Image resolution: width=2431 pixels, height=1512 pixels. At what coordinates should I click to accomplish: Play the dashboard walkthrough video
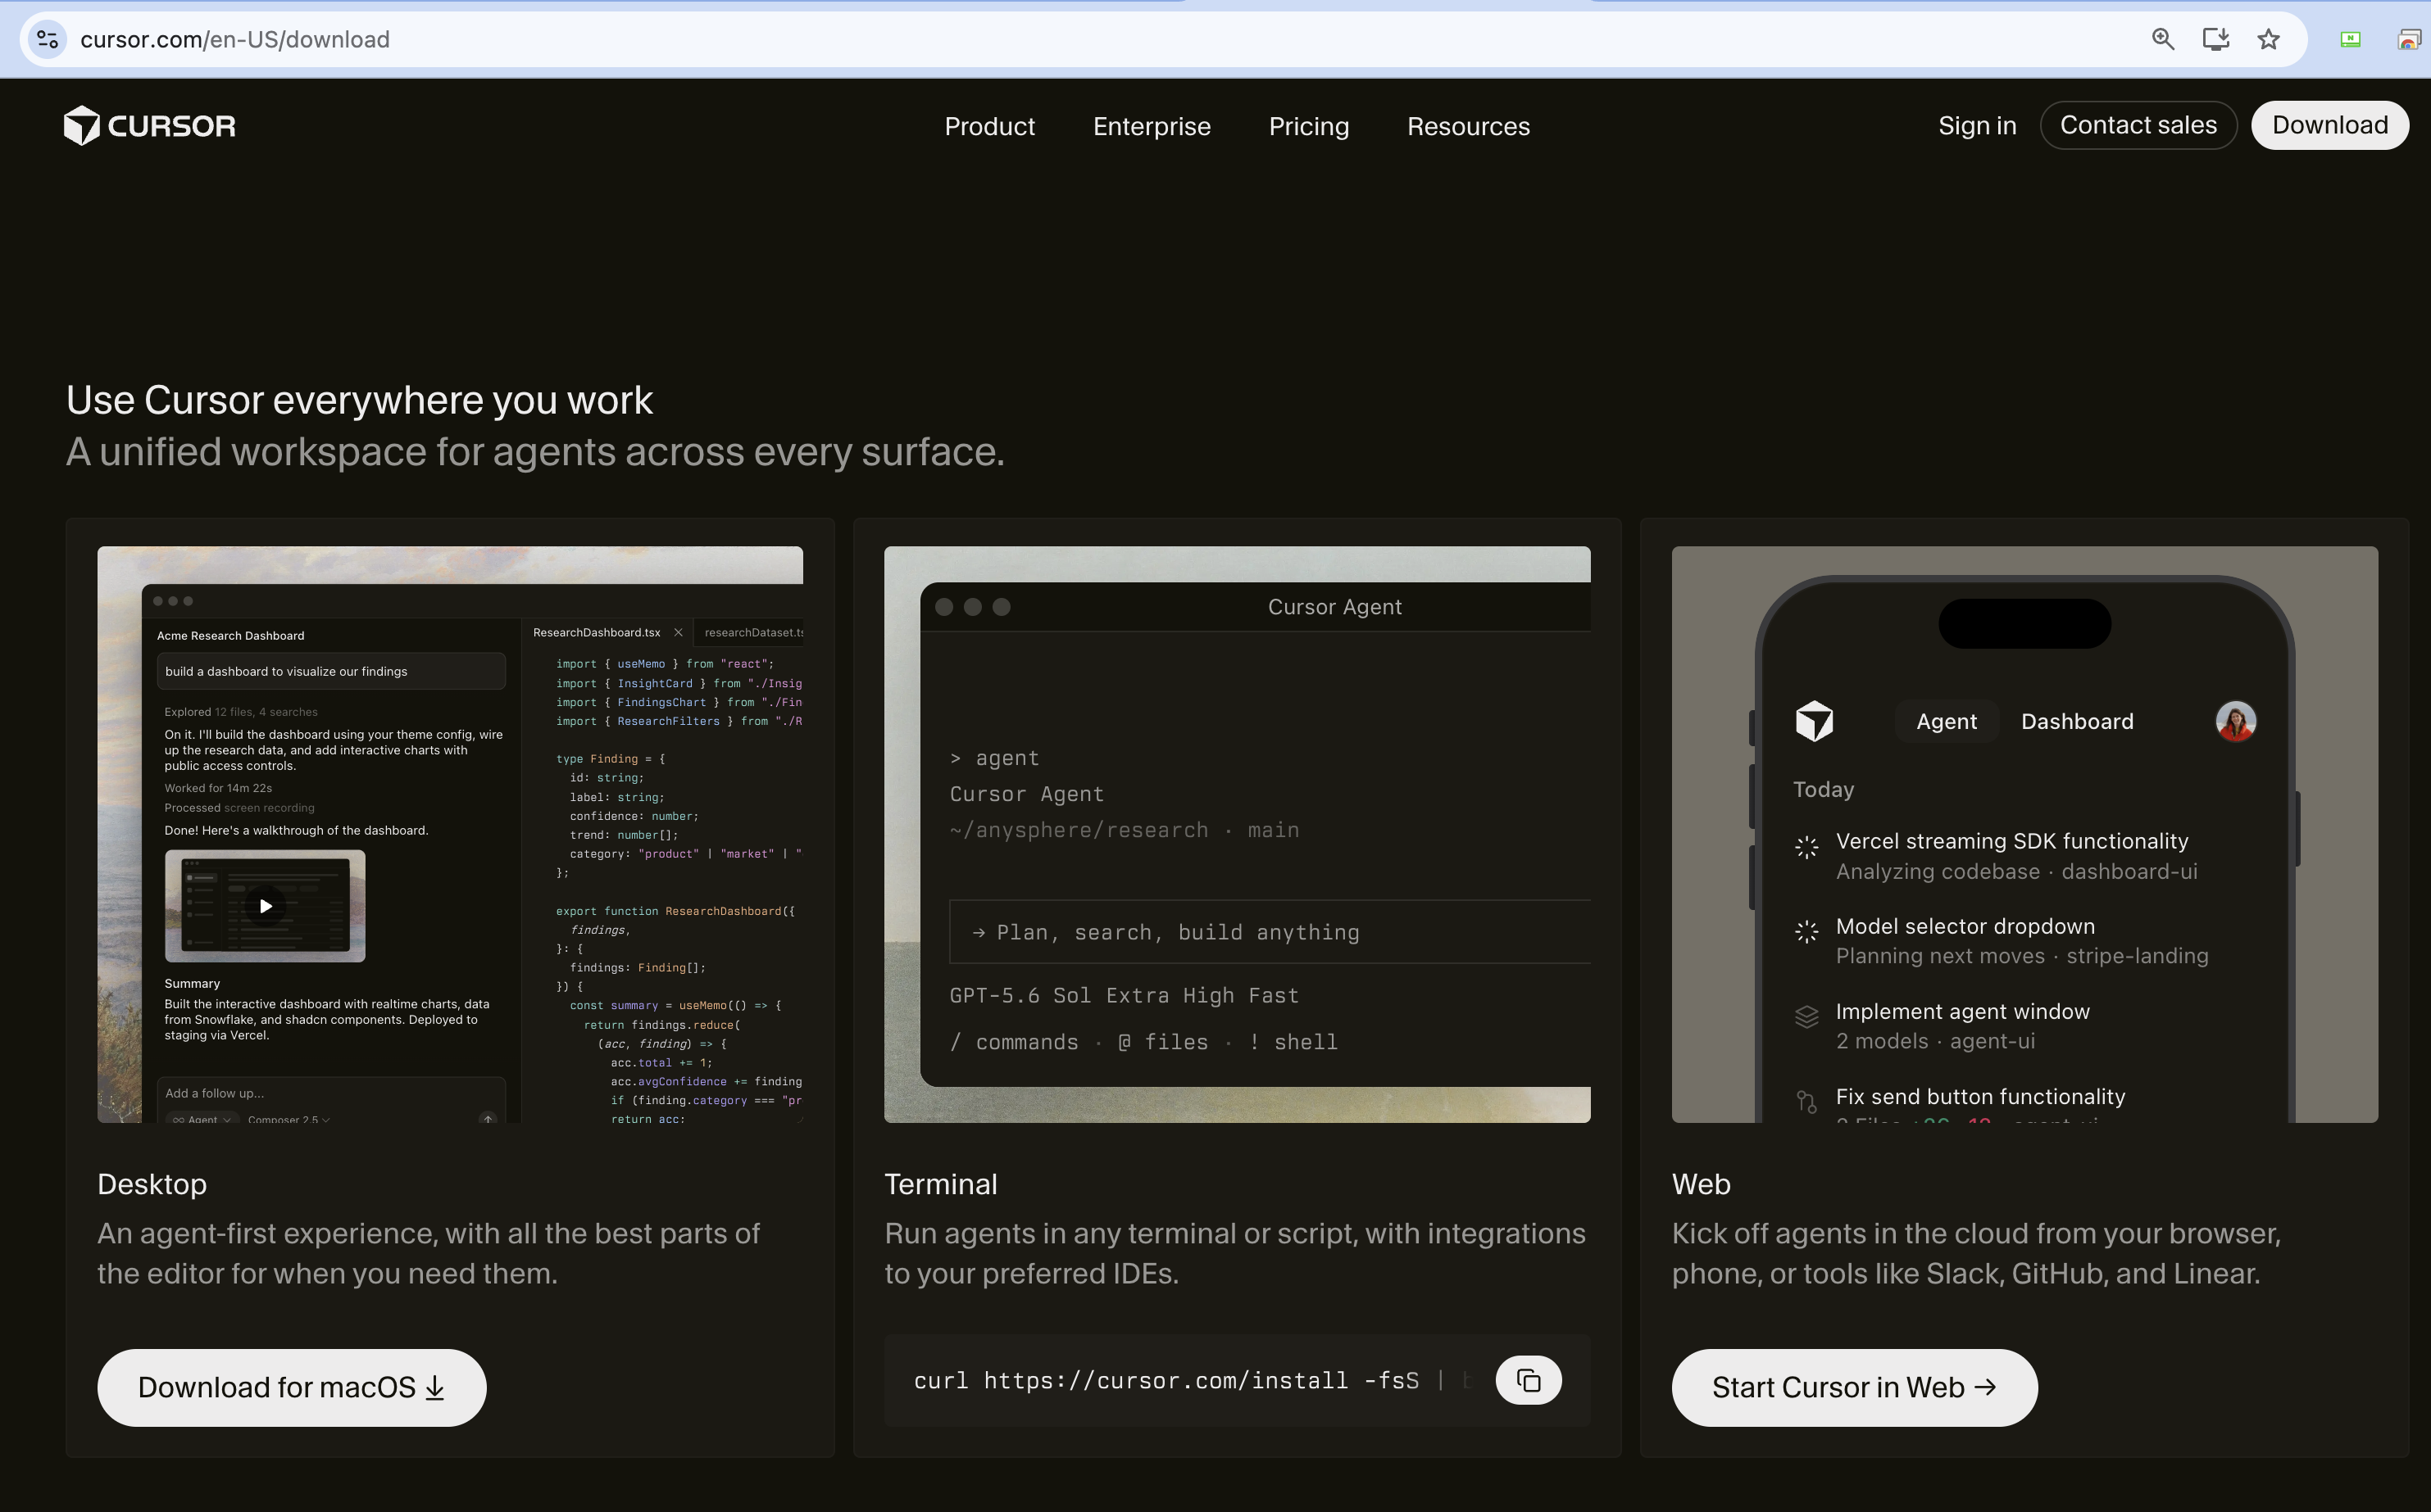coord(265,906)
